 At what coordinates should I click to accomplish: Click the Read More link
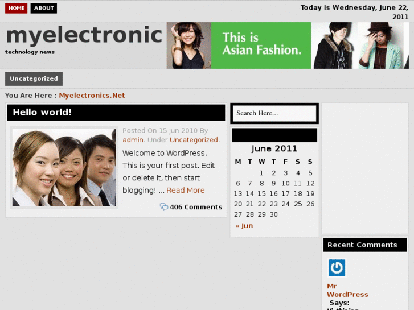tap(186, 190)
